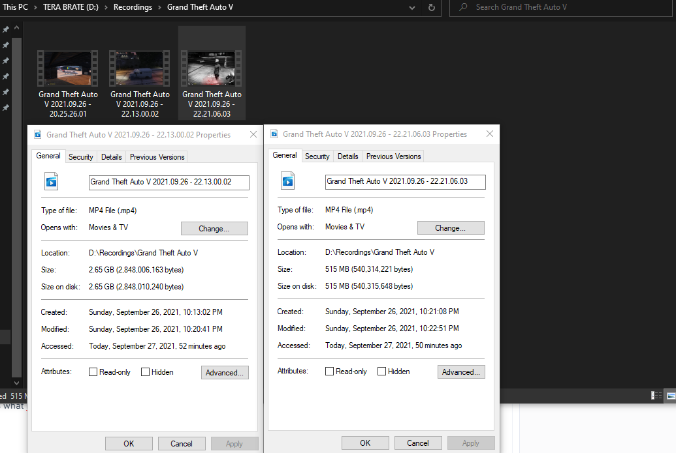
Task: Click MP4 file icon in 22.21.06.03 Properties
Action: [x=287, y=181]
